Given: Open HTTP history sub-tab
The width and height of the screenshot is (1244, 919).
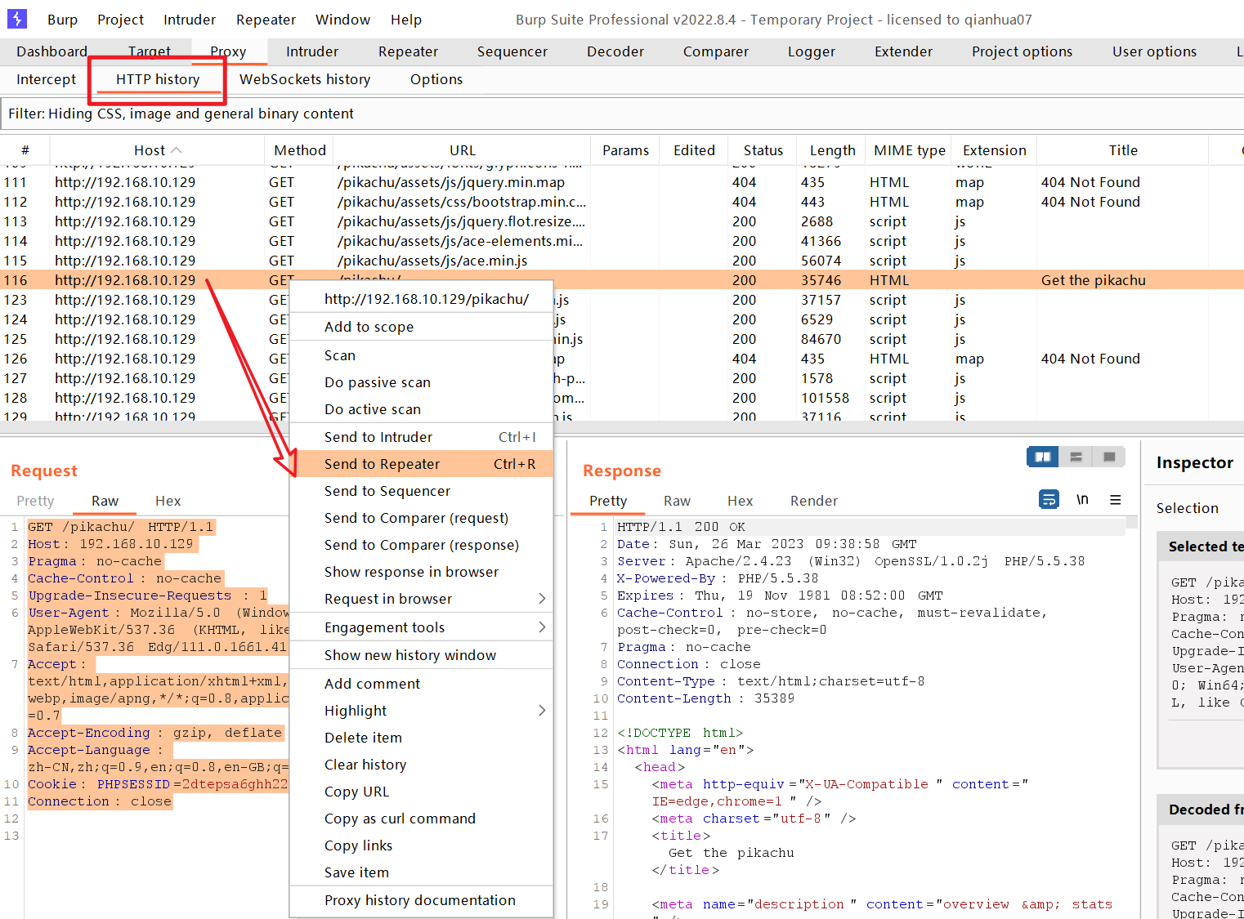Looking at the screenshot, I should click(x=158, y=79).
